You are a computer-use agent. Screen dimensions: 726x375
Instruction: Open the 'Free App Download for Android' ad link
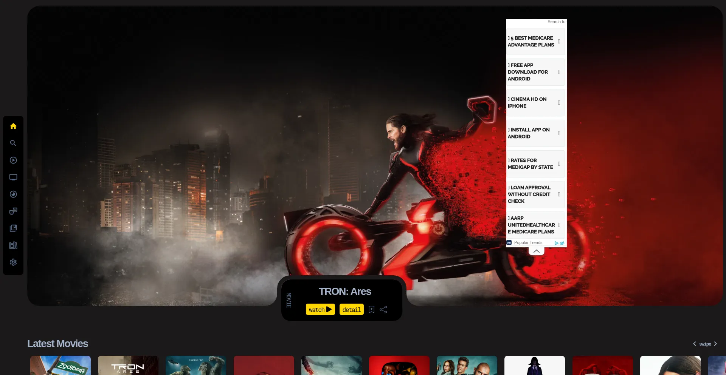click(535, 72)
